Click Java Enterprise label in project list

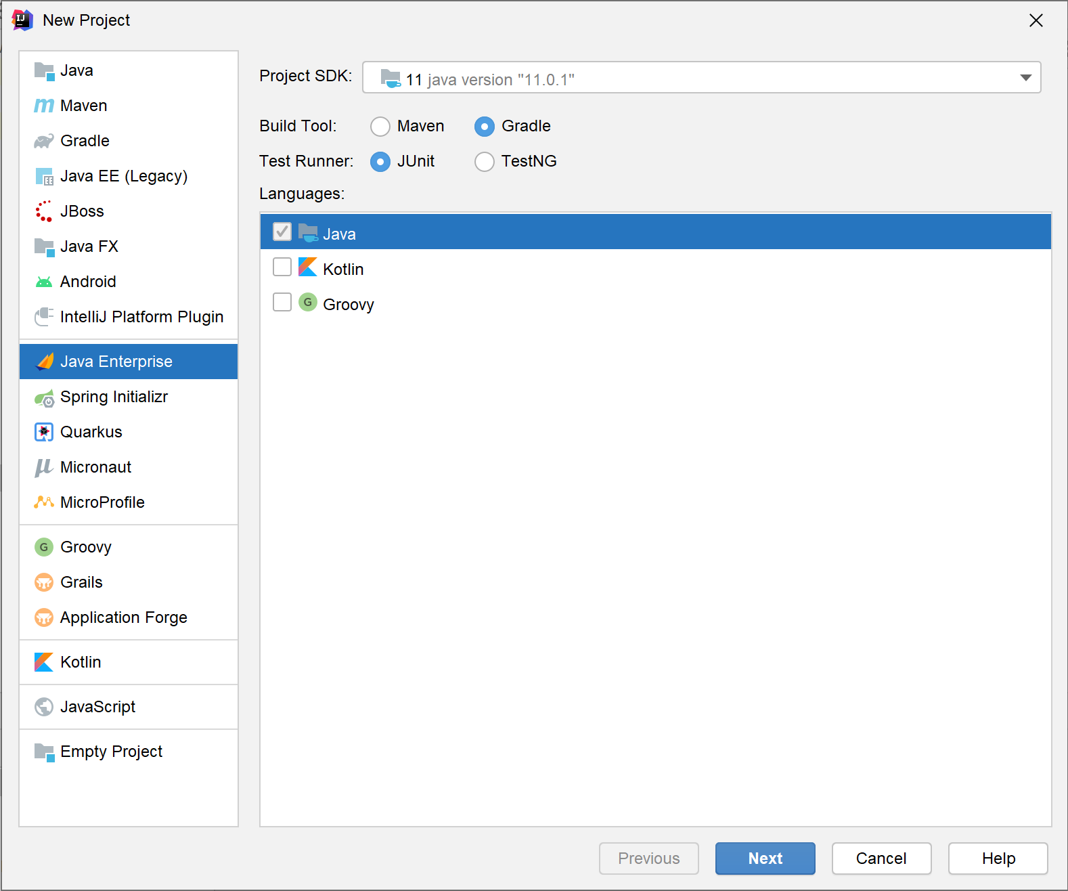[116, 362]
